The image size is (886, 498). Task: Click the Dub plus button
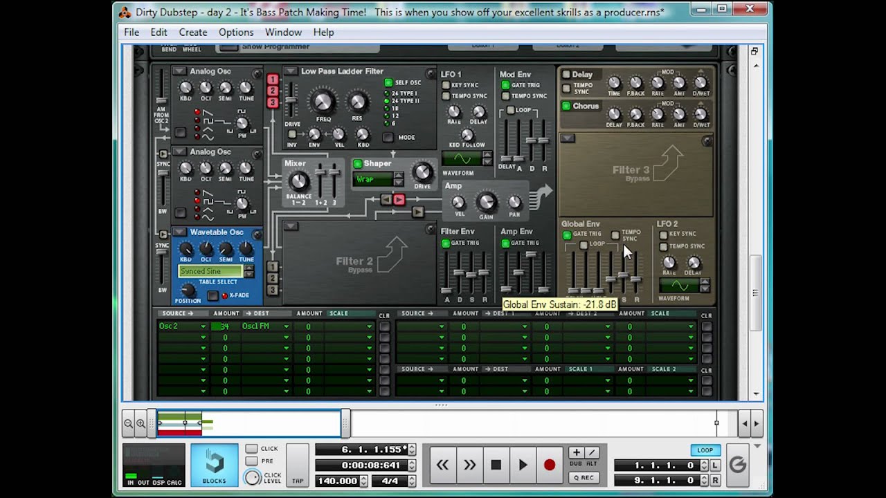click(x=576, y=452)
